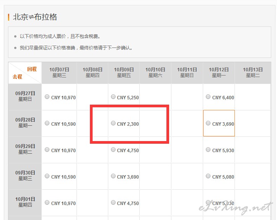
Task: Choose CNY 4,750 fare departing 10月01日
Action: tap(113, 203)
